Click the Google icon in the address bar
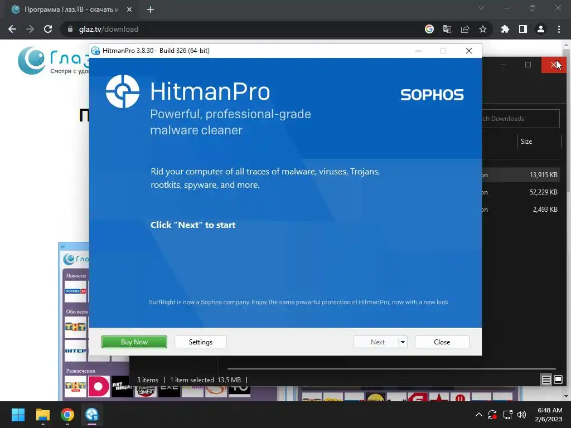This screenshot has height=428, width=571. (x=429, y=29)
